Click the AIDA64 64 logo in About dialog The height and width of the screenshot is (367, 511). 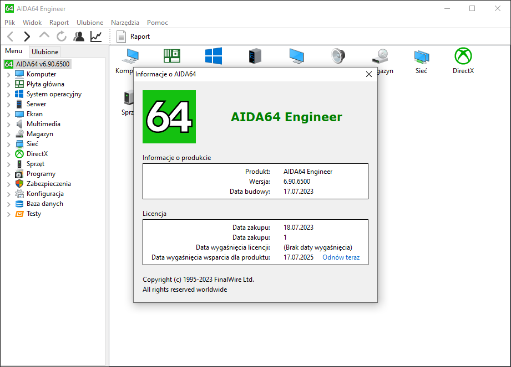pos(169,117)
